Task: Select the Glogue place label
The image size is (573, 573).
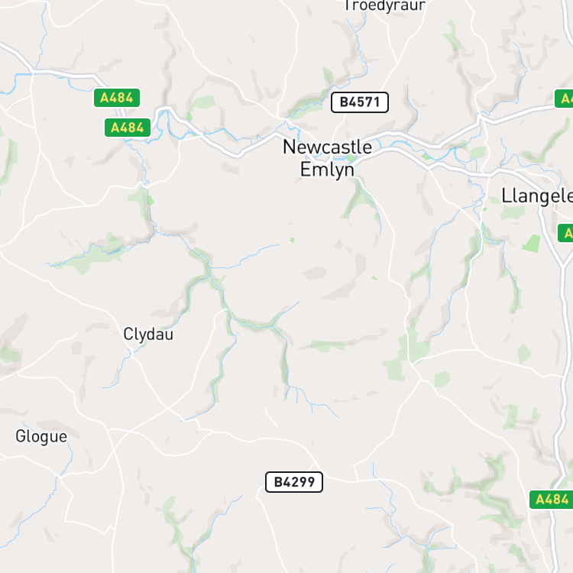Action: (41, 437)
